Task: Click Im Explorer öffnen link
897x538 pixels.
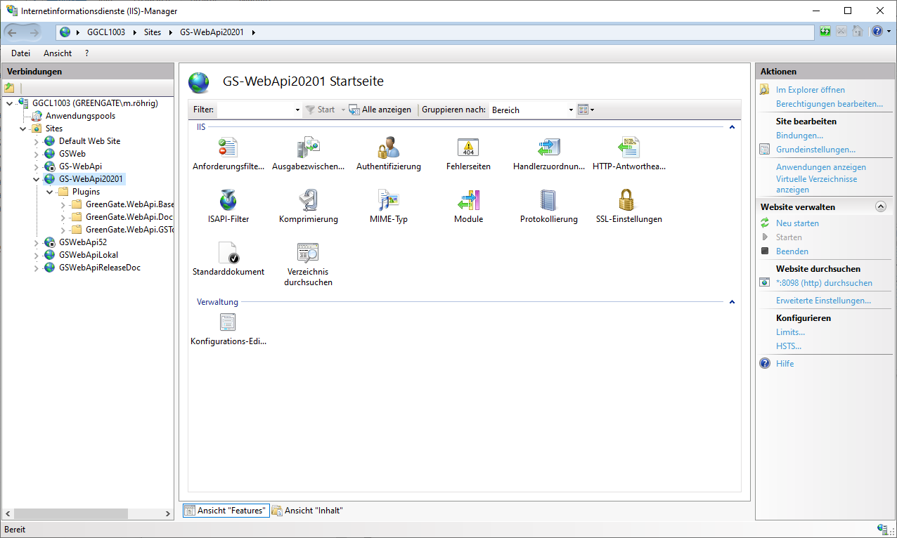Action: click(x=811, y=90)
